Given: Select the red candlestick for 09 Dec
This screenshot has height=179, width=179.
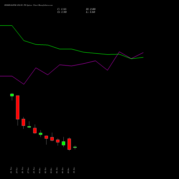Looking at the screenshot, I should tap(69, 144).
